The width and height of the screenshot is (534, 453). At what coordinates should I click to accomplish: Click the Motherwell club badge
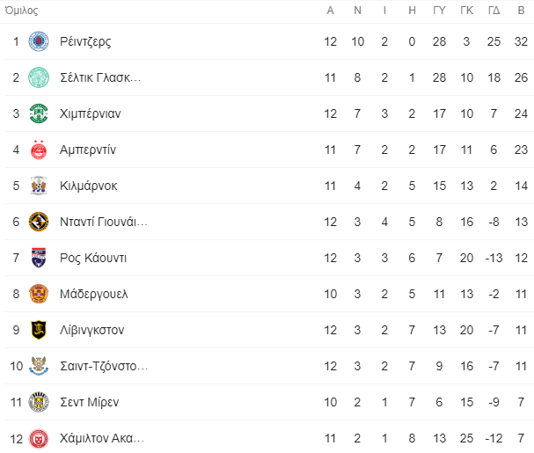(x=39, y=294)
